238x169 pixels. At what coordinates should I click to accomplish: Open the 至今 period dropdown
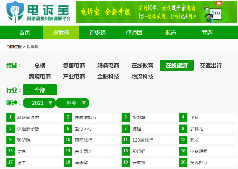pyautogui.click(x=73, y=103)
